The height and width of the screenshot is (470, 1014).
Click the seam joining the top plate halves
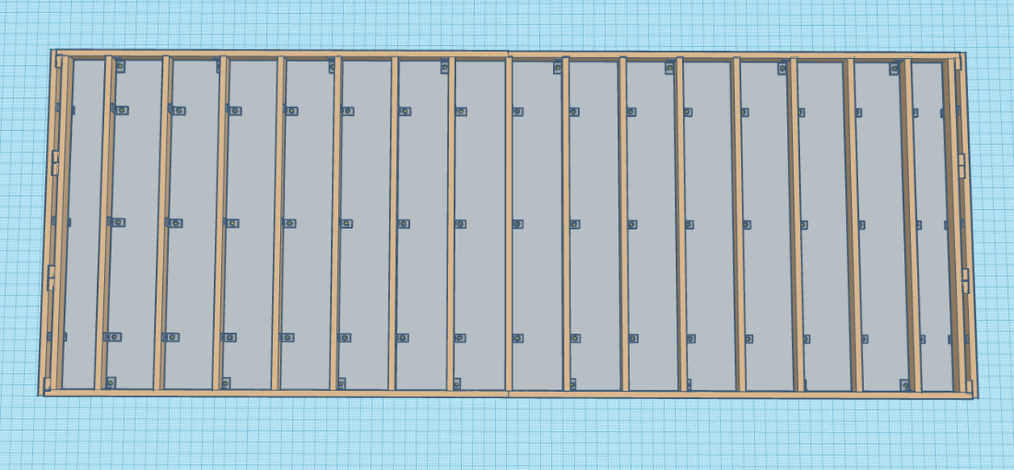(x=508, y=55)
